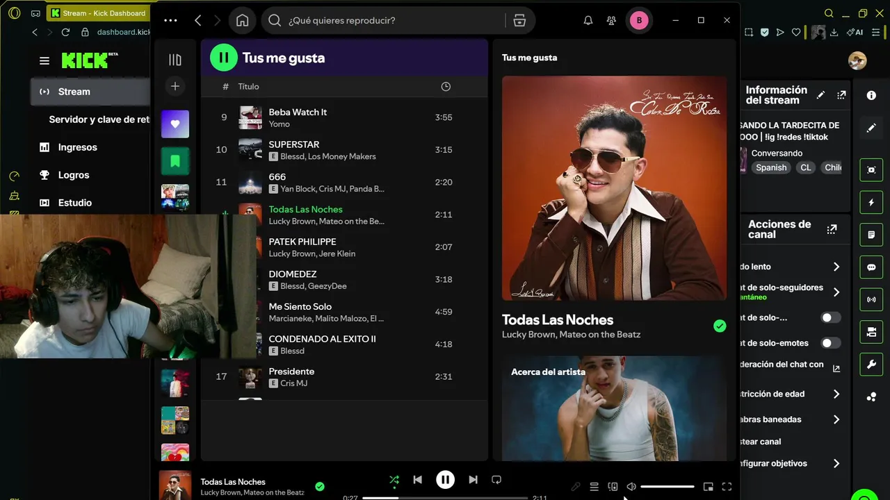Reload the Kick dashboard page
Viewport: 890px width, 500px height.
click(x=65, y=32)
